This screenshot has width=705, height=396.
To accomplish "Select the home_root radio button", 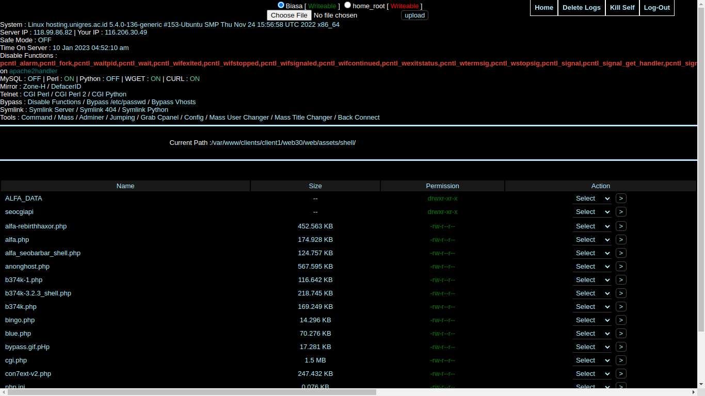I will (347, 5).
